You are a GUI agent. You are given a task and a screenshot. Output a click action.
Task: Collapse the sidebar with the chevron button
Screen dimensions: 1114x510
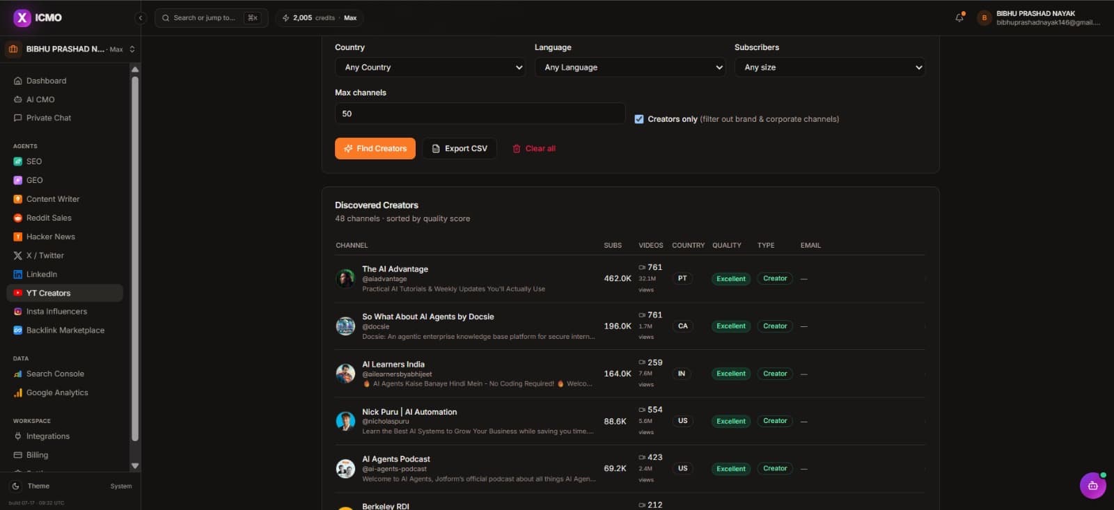(141, 18)
